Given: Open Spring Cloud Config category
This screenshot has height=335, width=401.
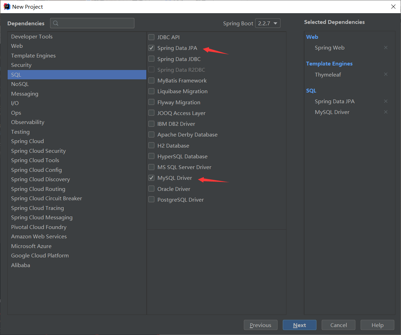Looking at the screenshot, I should [x=77, y=170].
